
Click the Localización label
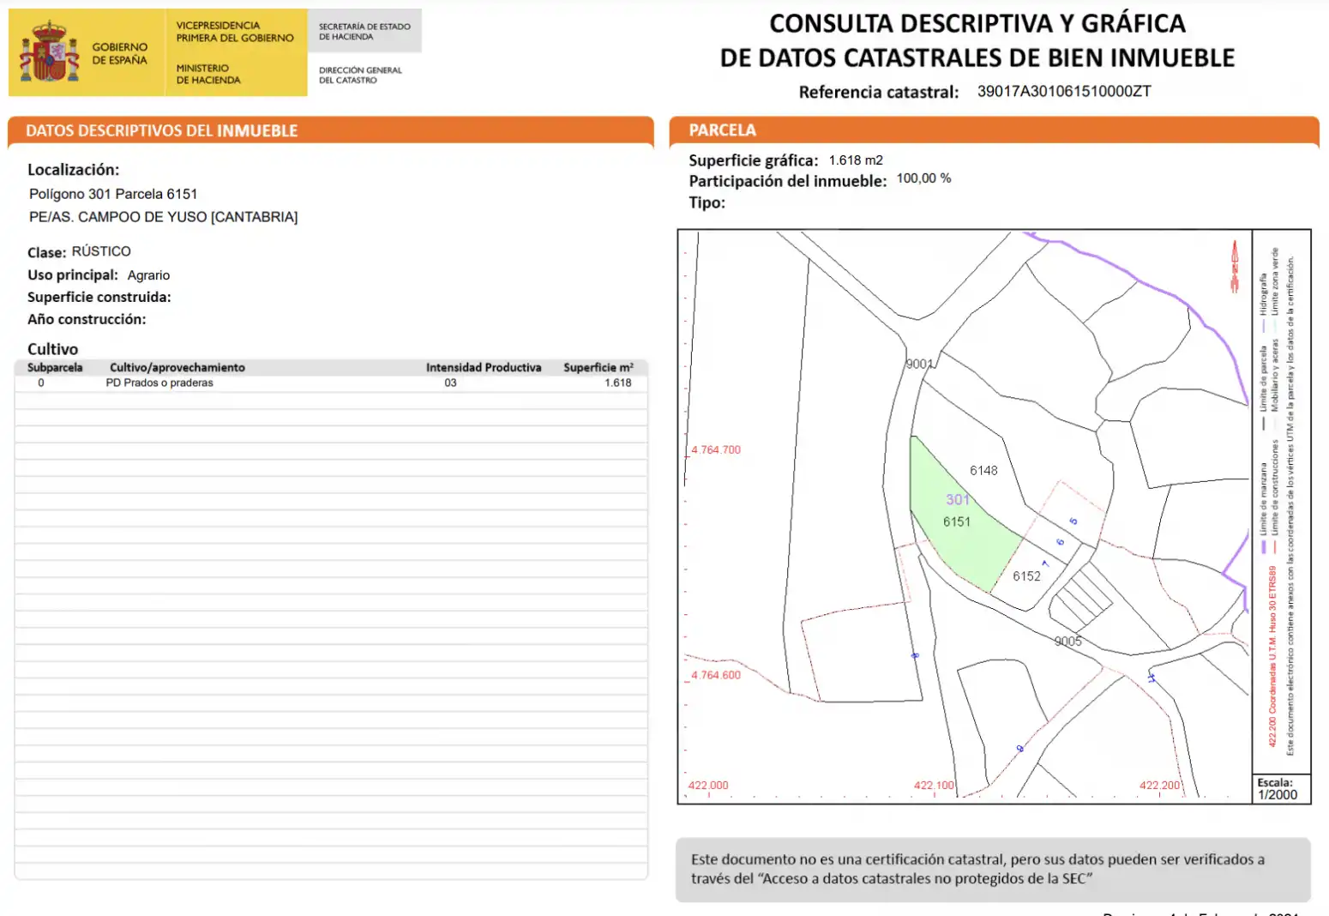73,170
